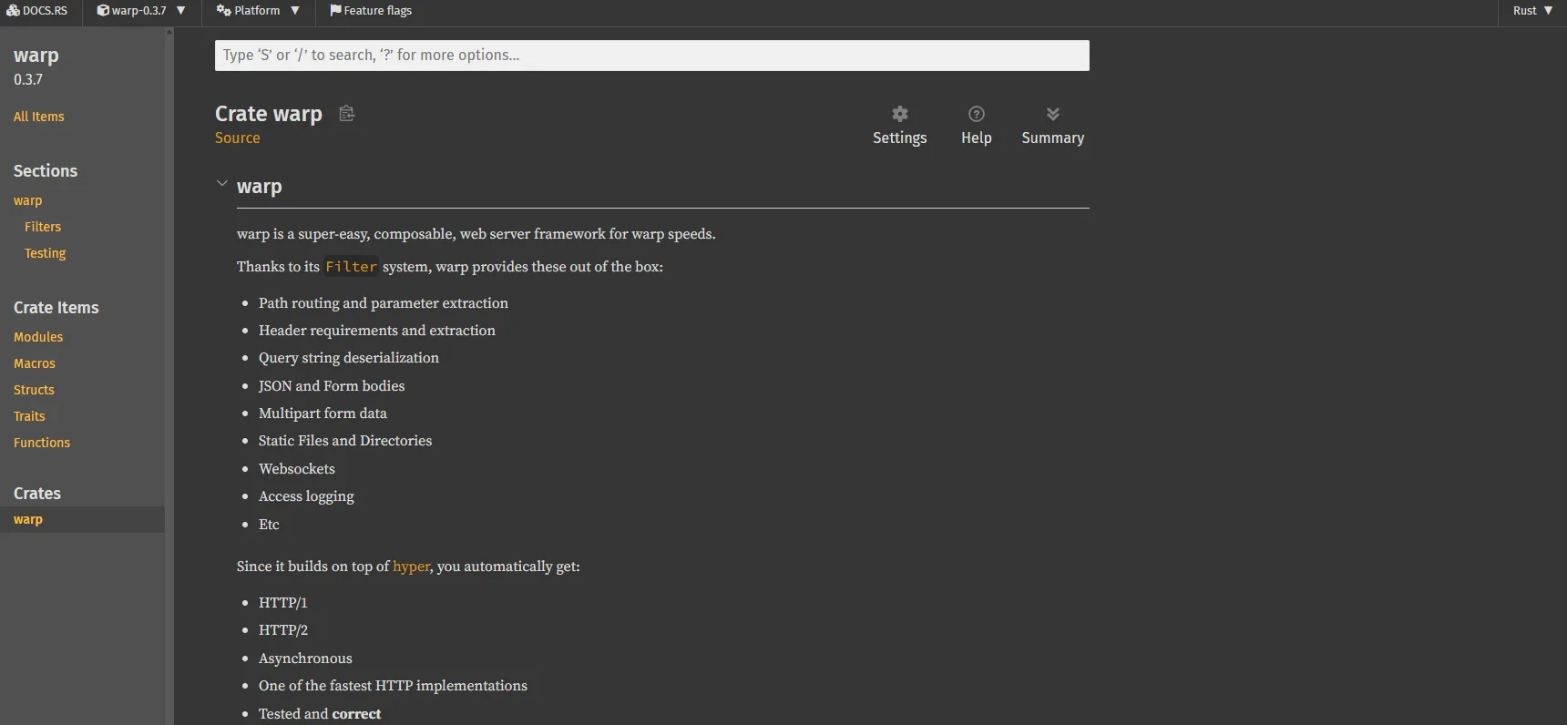Open the Source link under Crate warp

coord(237,138)
